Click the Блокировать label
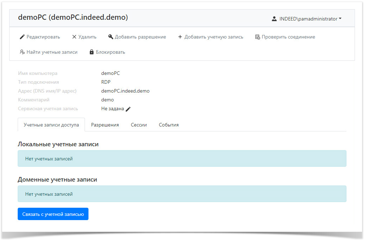The height and width of the screenshot is (242, 367). (110, 52)
